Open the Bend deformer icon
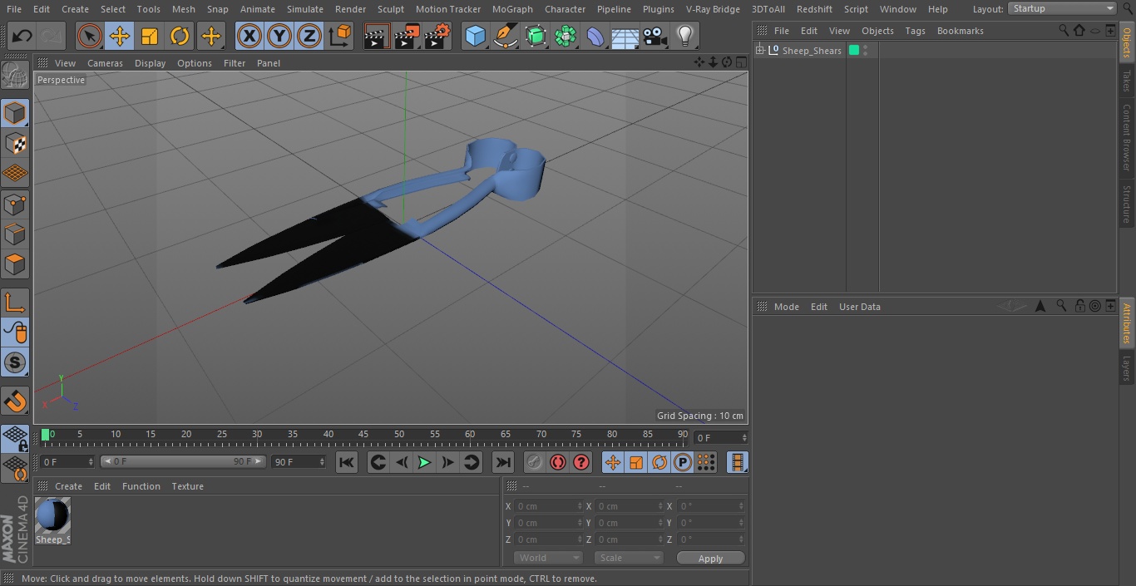1136x586 pixels. pos(595,37)
